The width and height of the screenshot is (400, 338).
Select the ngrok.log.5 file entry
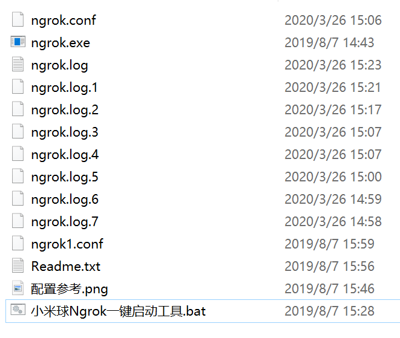pyautogui.click(x=65, y=177)
